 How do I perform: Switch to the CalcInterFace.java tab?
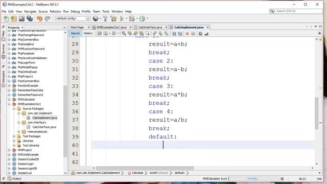point(150,27)
